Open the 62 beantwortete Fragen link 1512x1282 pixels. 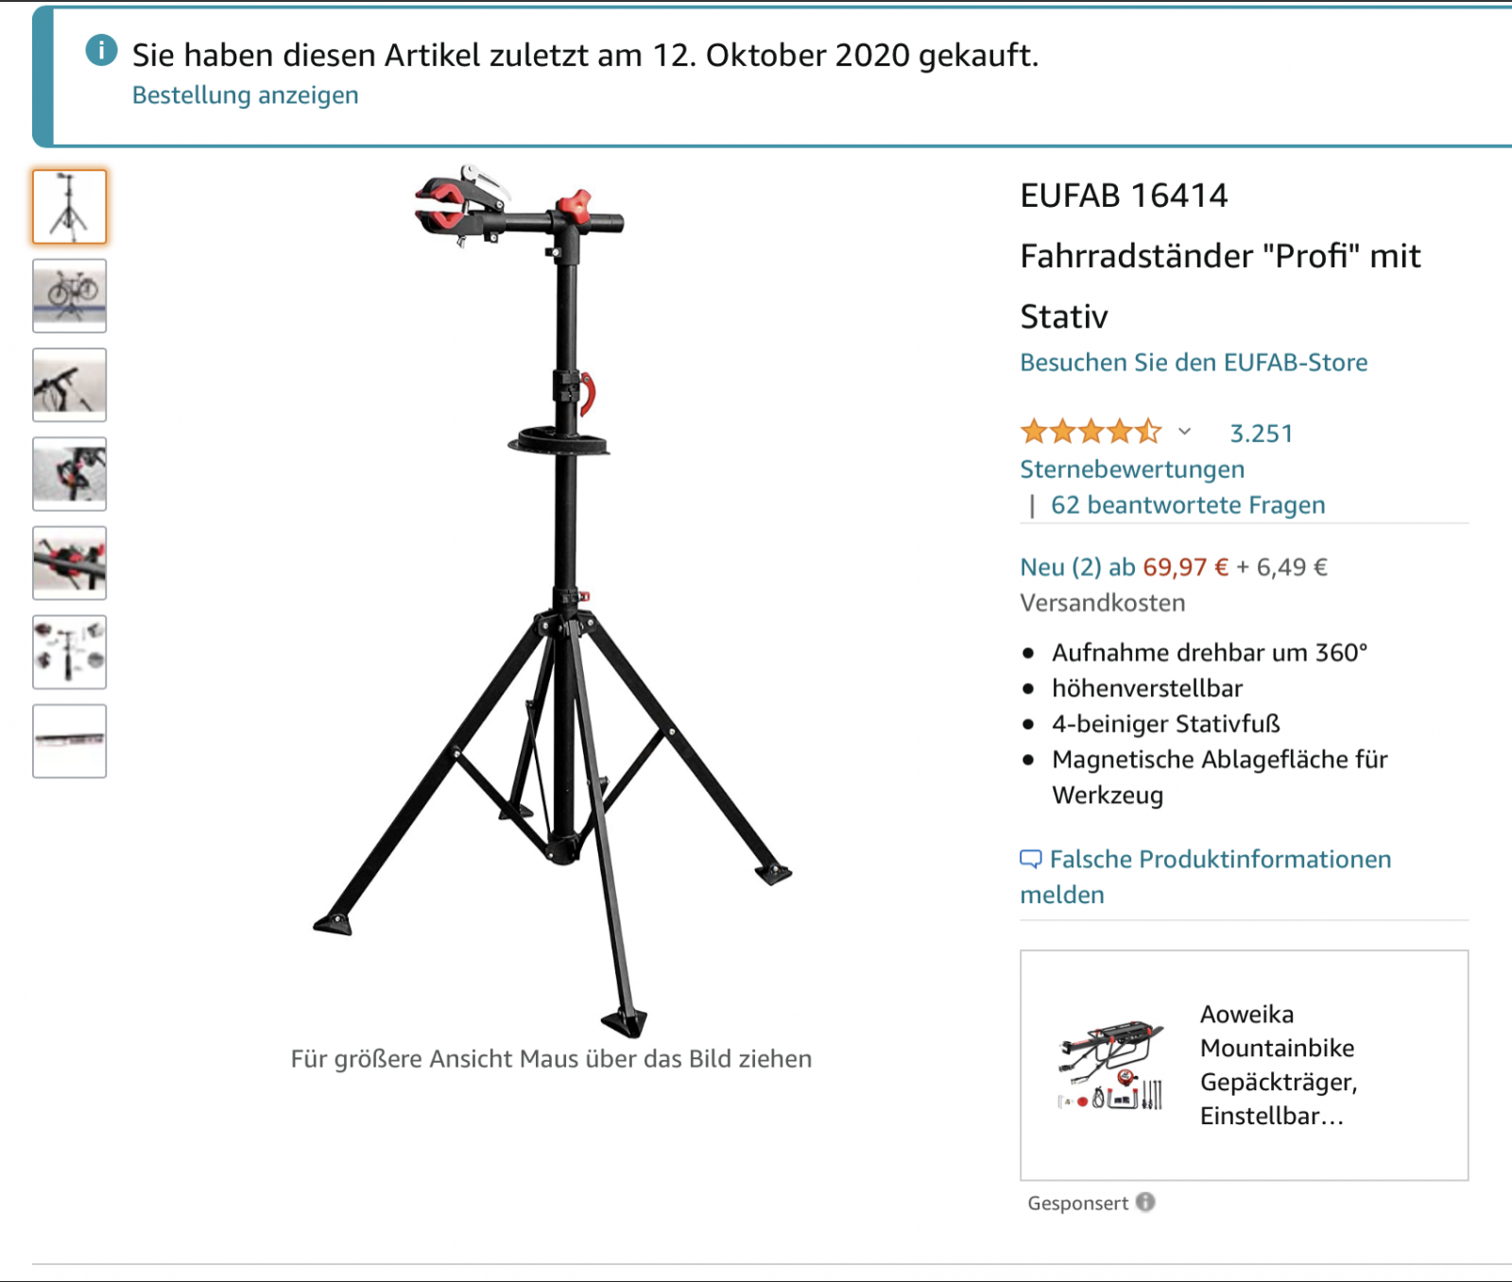tap(1188, 505)
